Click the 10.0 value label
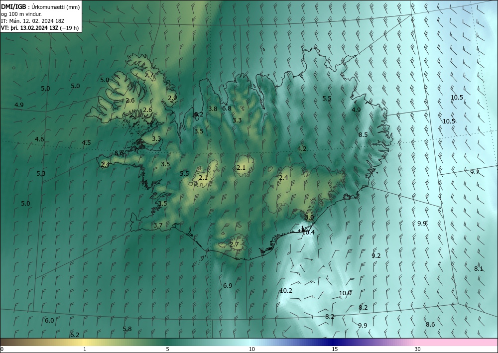 tap(345, 293)
